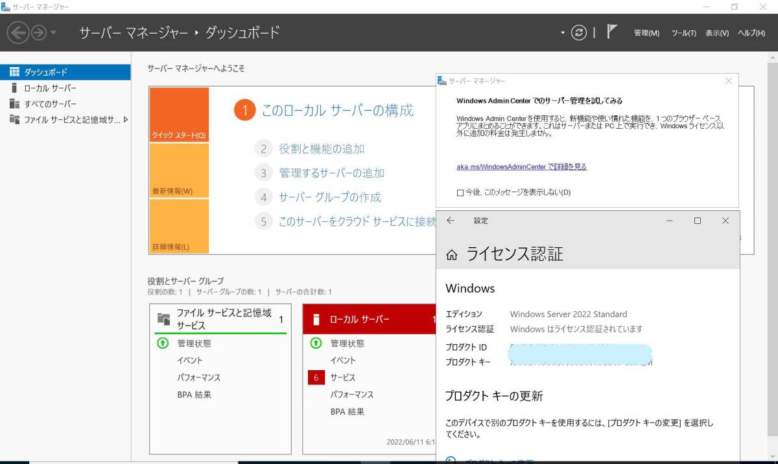Click the orange step 1 circle
Viewport: 778px width, 464px height.
click(244, 111)
